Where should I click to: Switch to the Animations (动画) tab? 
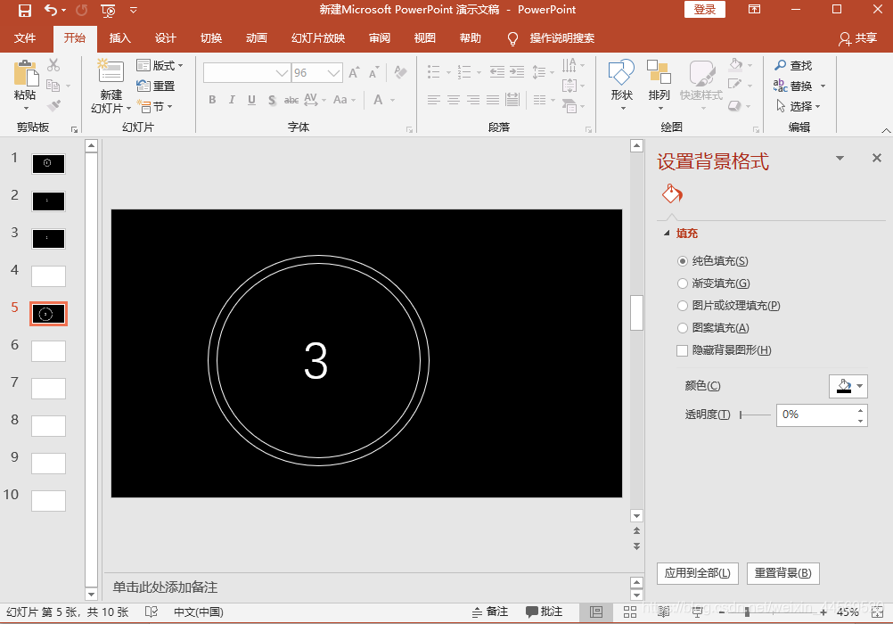(257, 38)
